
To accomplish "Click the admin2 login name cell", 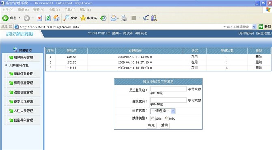I will (x=71, y=57).
